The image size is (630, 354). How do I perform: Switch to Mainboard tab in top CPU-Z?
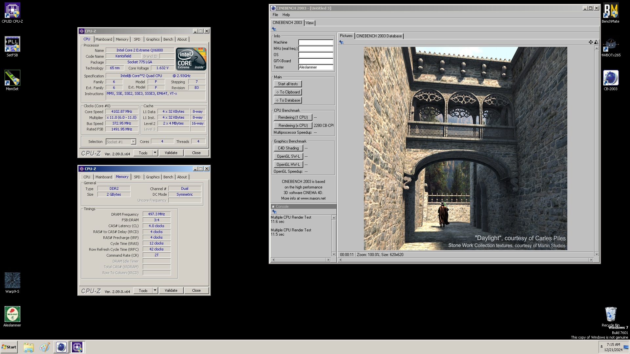coord(104,39)
